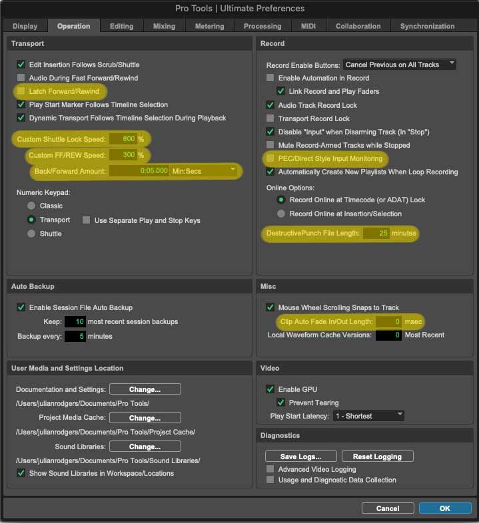Change the Sound Libraries location
479x523 pixels.
click(x=145, y=446)
